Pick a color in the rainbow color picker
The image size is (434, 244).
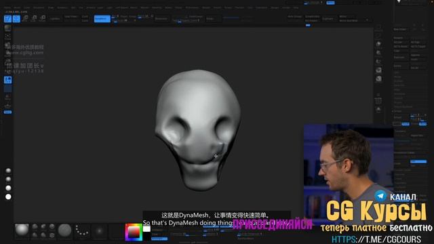coord(134,232)
